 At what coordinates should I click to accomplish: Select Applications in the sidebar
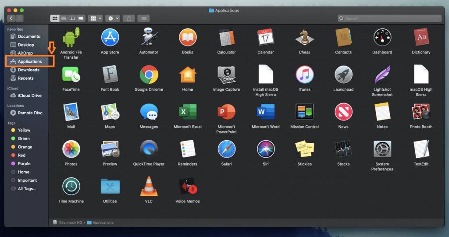(30, 61)
